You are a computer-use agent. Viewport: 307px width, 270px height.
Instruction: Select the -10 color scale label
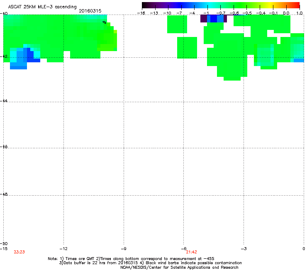click(x=167, y=13)
